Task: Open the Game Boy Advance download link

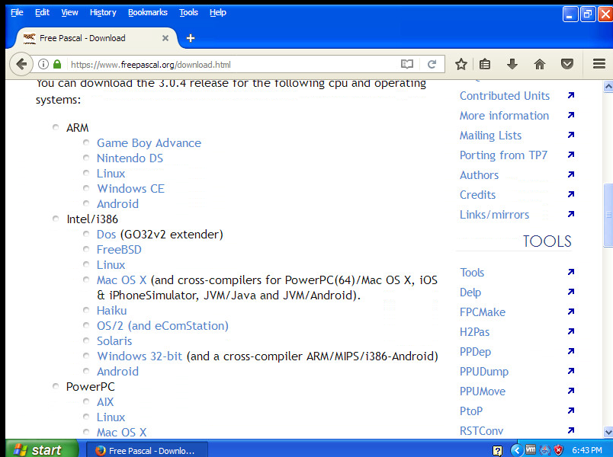Action: pos(149,143)
